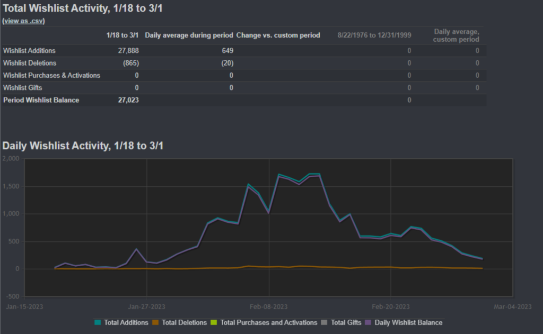Click the orange Total Deletions legend swatch

coord(155,322)
